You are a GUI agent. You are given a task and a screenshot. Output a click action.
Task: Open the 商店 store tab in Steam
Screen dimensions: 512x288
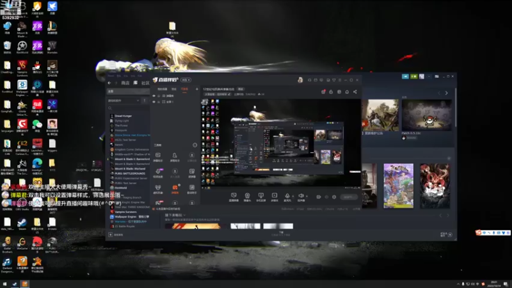coord(125,83)
